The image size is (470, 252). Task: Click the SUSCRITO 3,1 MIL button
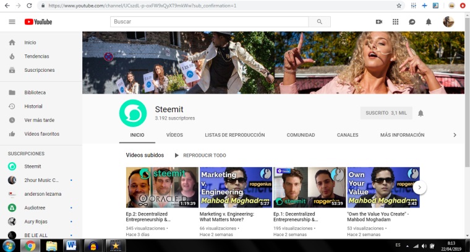tap(386, 113)
